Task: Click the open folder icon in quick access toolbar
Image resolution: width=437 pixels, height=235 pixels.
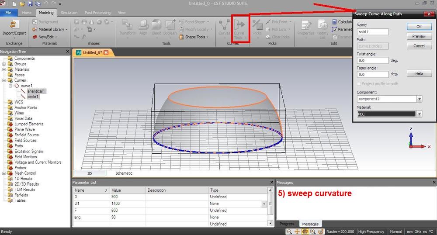Action: pos(22,4)
